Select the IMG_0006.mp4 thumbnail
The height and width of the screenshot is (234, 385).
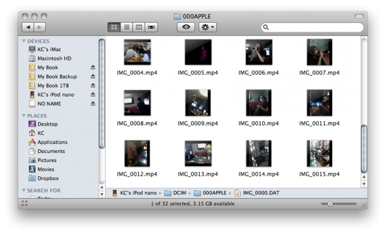pos(259,52)
